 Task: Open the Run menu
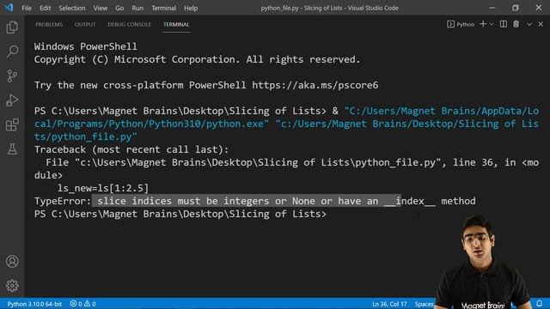point(137,8)
